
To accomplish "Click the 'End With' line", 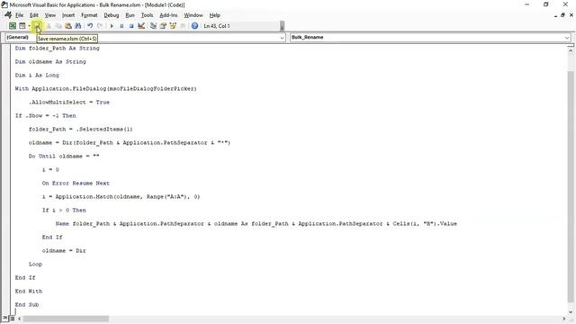I will (29, 291).
